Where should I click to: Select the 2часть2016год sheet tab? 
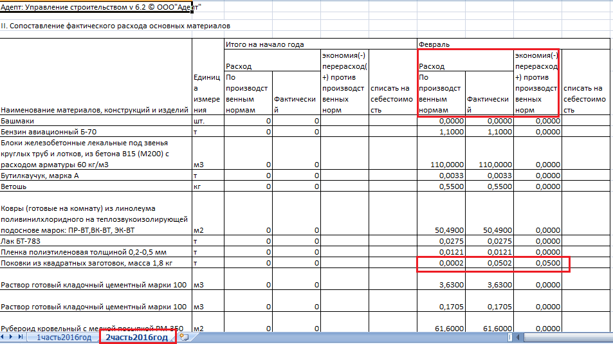137,338
